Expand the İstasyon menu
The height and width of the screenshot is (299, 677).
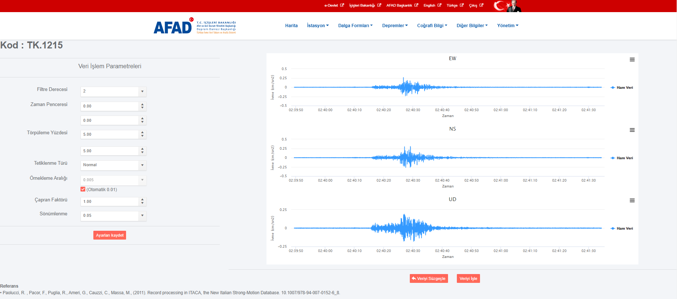[318, 26]
